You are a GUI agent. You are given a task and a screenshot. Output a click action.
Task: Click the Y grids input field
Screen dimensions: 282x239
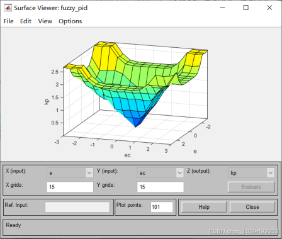coord(161,187)
